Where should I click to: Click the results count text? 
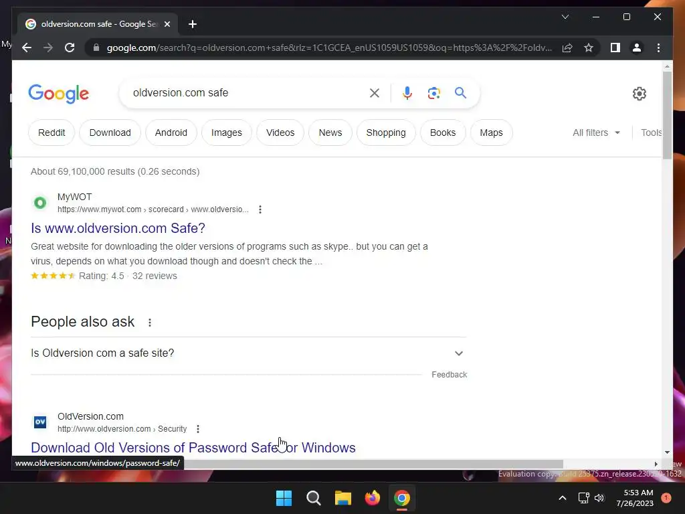pyautogui.click(x=115, y=171)
